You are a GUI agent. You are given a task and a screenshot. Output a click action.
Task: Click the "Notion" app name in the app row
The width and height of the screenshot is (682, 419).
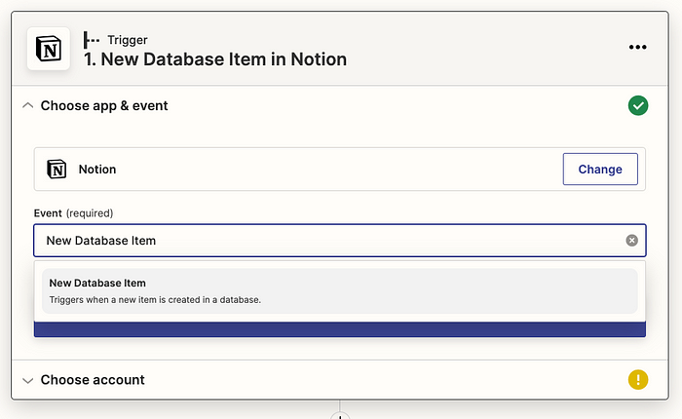(97, 170)
